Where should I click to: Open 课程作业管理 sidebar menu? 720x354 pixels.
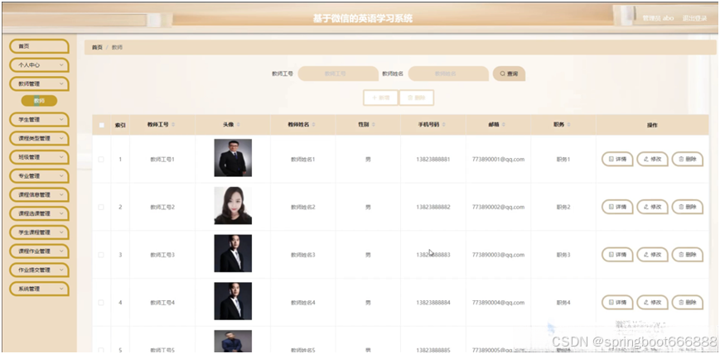tap(39, 251)
